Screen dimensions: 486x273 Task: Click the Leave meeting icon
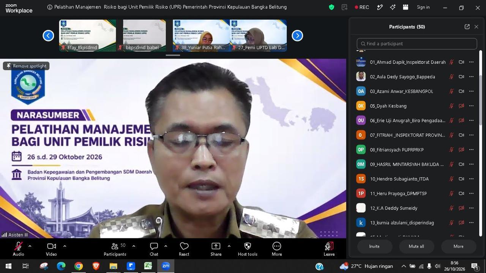329,246
